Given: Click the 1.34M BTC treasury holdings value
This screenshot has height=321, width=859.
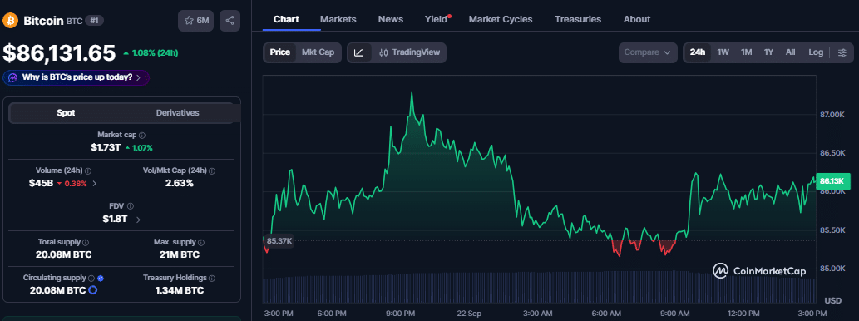Looking at the screenshot, I should (179, 290).
